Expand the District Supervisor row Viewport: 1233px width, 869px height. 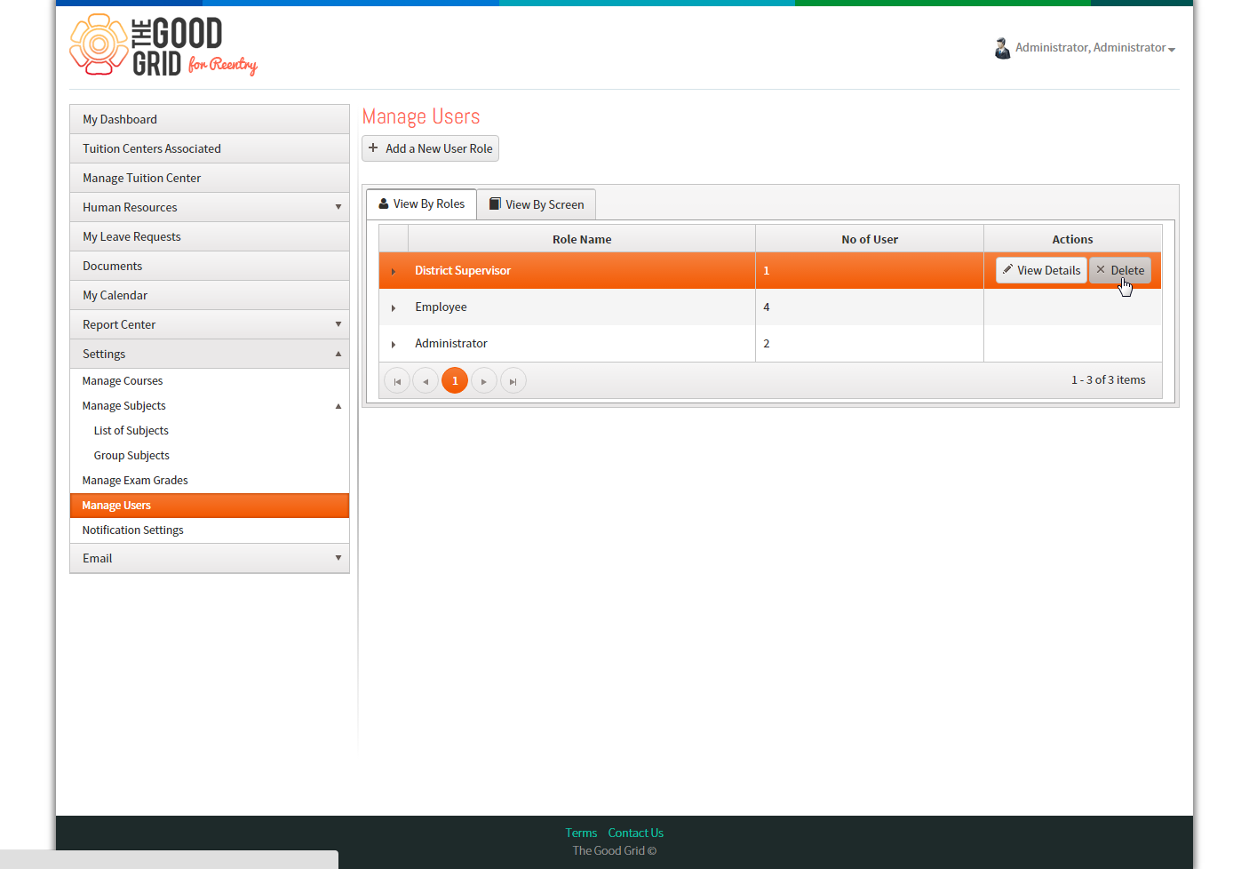pos(394,271)
